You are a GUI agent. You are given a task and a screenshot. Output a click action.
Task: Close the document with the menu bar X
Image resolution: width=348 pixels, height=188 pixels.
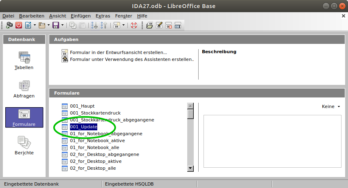coord(344,16)
